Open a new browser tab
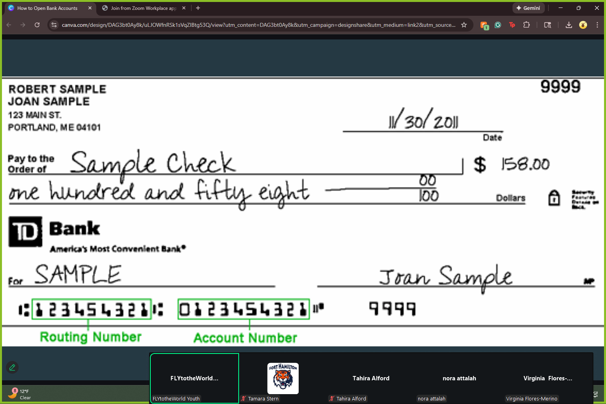Image resolution: width=606 pixels, height=404 pixels. pyautogui.click(x=198, y=8)
